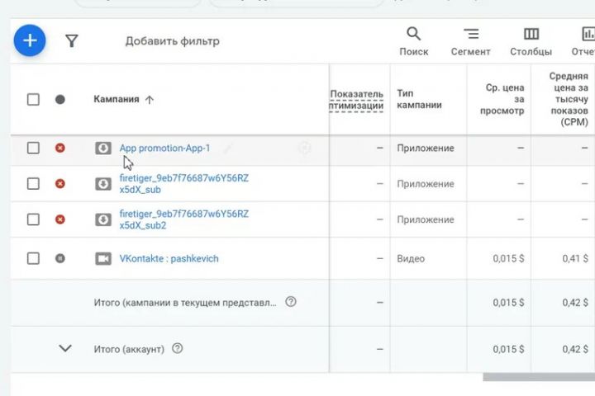
Task: Open the filter funnel icon
Action: click(72, 40)
